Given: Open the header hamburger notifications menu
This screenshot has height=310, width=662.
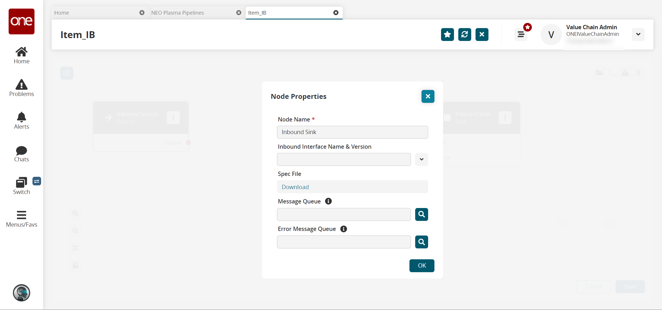Looking at the screenshot, I should pyautogui.click(x=521, y=35).
